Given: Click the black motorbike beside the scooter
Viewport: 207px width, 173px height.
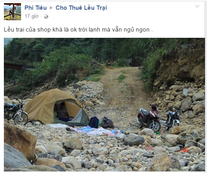Looking at the screenshot, I should [173, 118].
